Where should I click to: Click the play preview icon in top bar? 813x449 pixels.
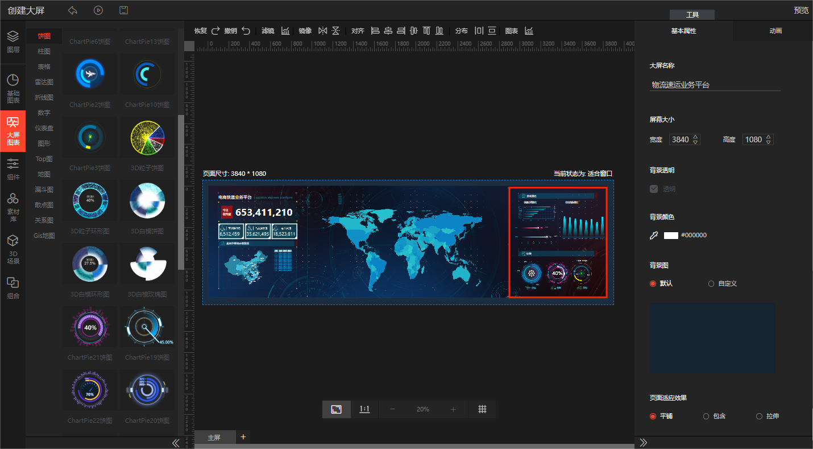coord(98,10)
